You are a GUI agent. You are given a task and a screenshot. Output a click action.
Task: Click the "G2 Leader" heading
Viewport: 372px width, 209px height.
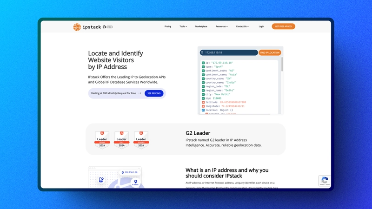pyautogui.click(x=198, y=133)
